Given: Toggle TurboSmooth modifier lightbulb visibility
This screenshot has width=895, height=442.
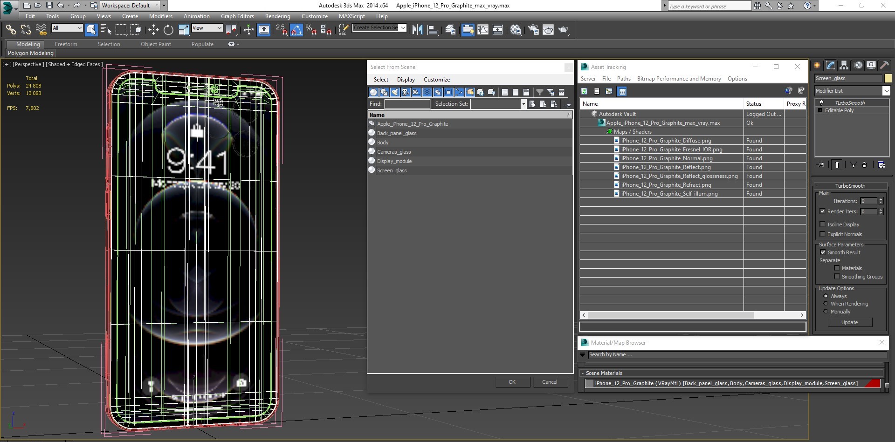Looking at the screenshot, I should coord(821,103).
